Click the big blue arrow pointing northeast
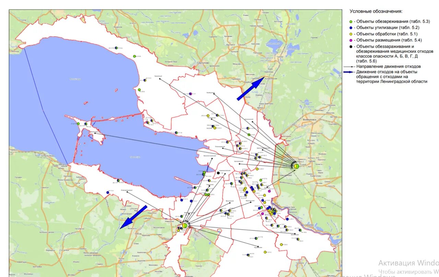Viewport: 439px width, 277px height. [x=250, y=89]
